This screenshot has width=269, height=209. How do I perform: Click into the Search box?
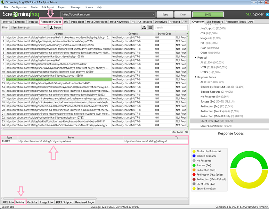170,28
